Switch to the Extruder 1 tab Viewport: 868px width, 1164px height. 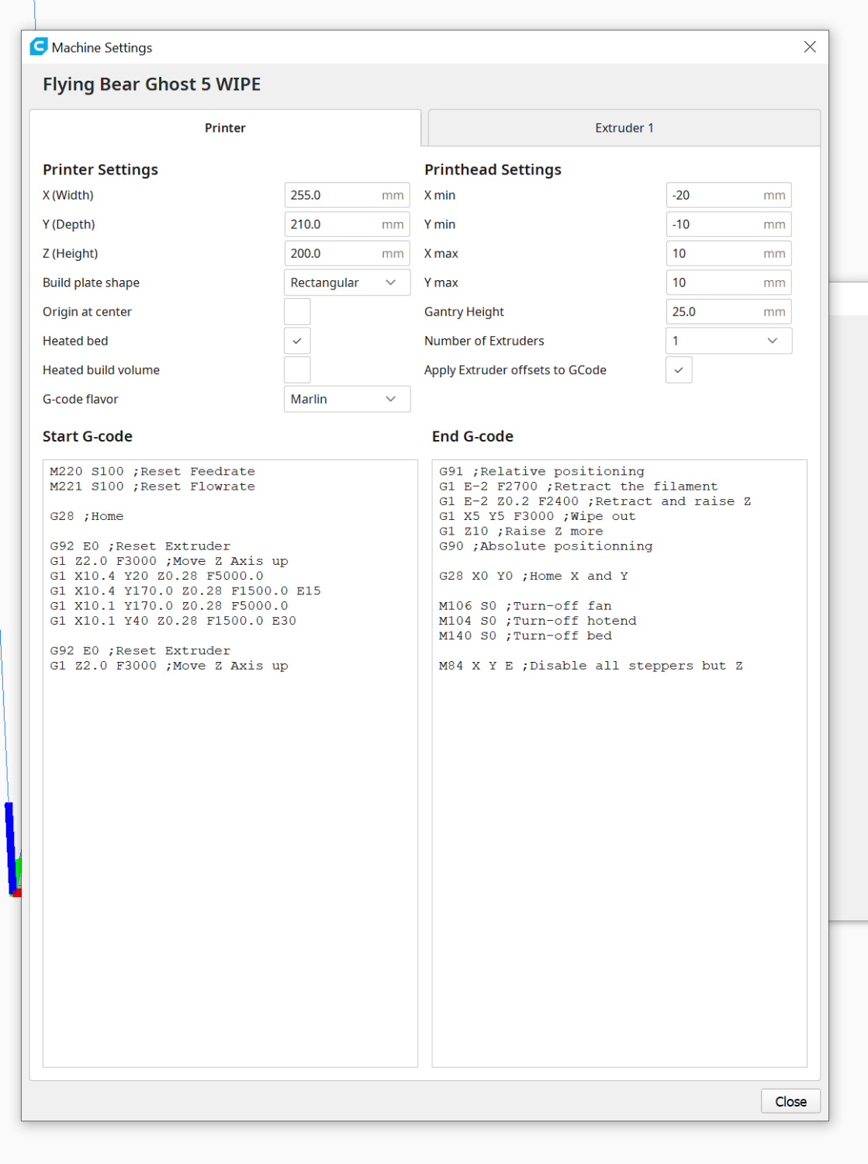[x=624, y=128]
